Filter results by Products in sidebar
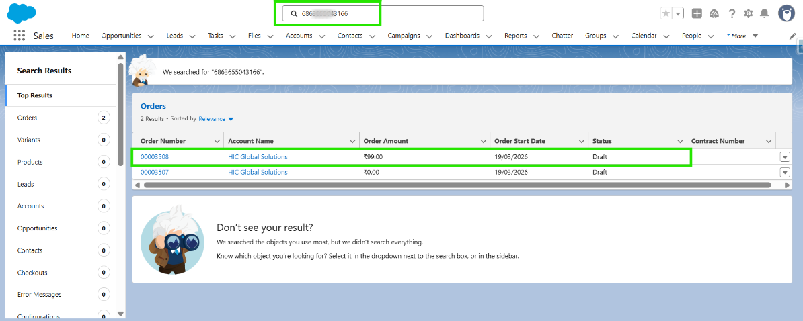The width and height of the screenshot is (803, 321). [x=61, y=162]
